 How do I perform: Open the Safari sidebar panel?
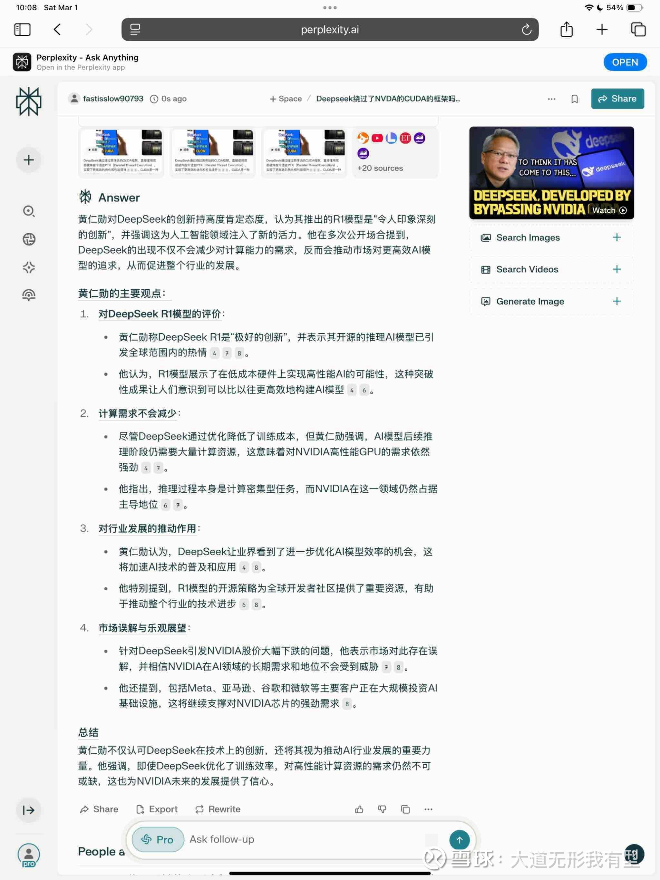(x=22, y=29)
